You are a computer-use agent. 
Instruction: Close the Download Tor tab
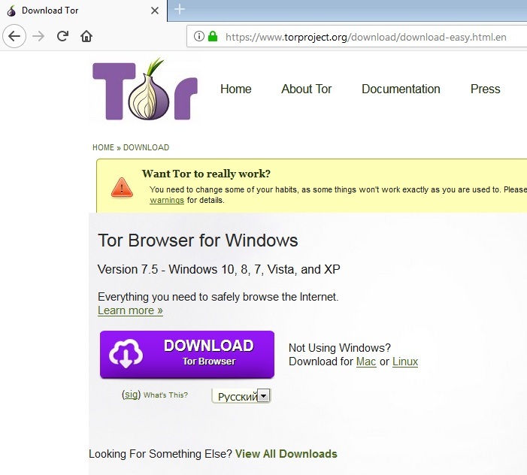(155, 11)
